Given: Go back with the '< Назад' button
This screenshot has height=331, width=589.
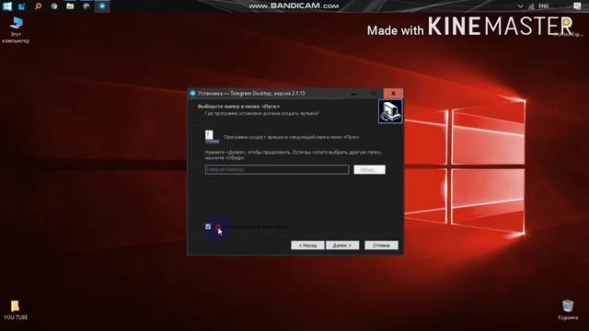Looking at the screenshot, I should tap(307, 245).
